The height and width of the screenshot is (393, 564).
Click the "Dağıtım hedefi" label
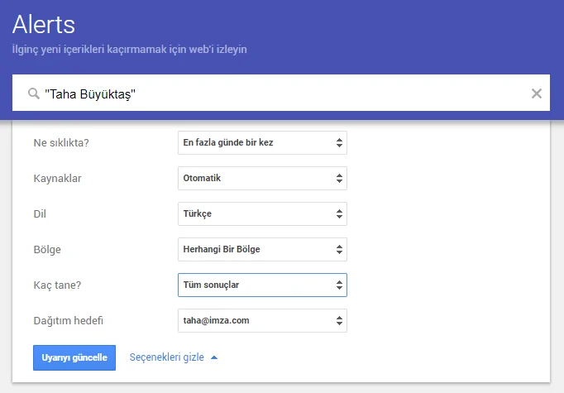click(69, 321)
